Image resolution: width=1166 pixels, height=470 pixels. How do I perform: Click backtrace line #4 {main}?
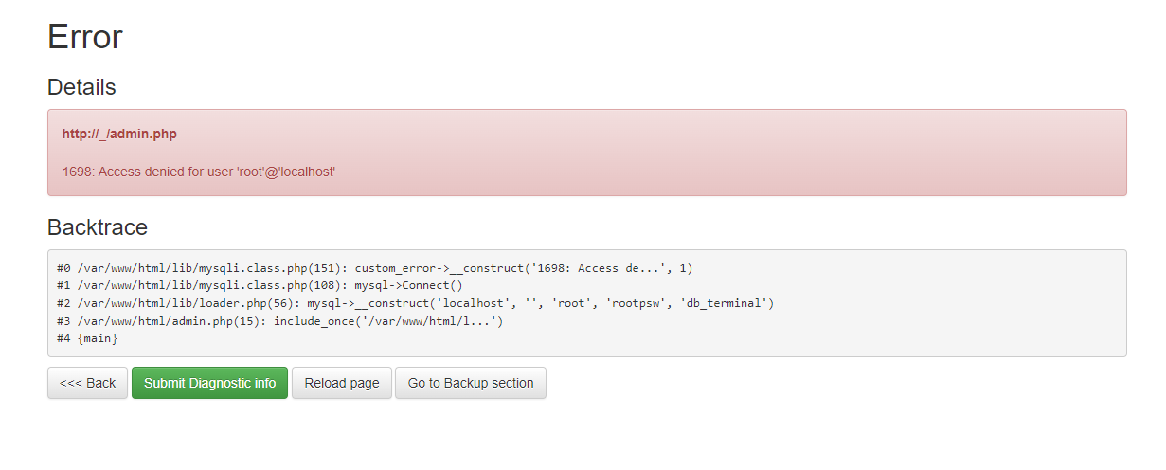(x=87, y=339)
